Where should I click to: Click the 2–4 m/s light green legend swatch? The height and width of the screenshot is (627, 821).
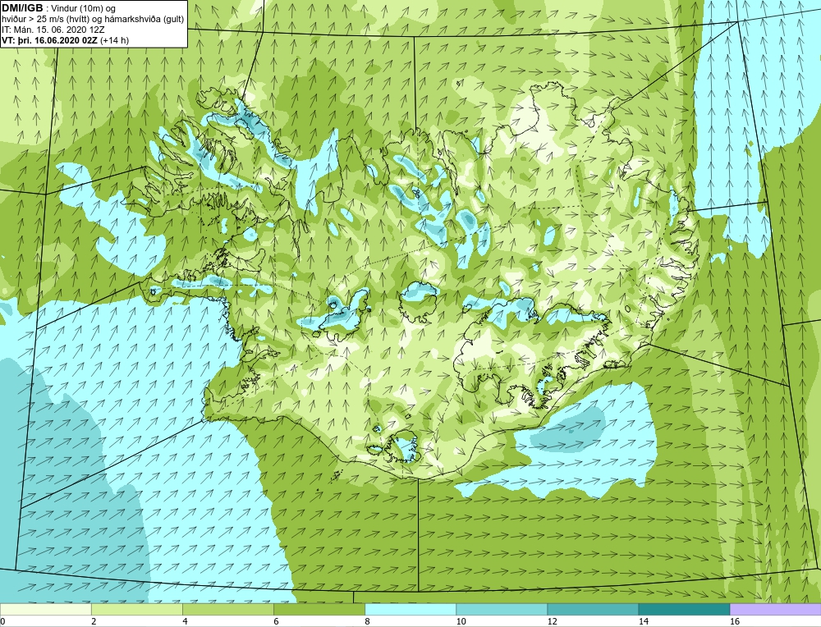(136, 609)
